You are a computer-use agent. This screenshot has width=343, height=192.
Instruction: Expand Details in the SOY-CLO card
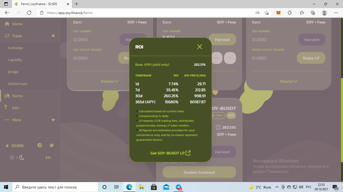(110, 81)
